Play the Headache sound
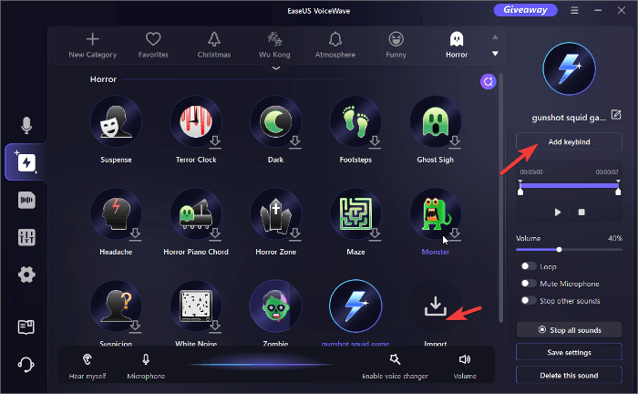638x394 pixels. [x=116, y=213]
